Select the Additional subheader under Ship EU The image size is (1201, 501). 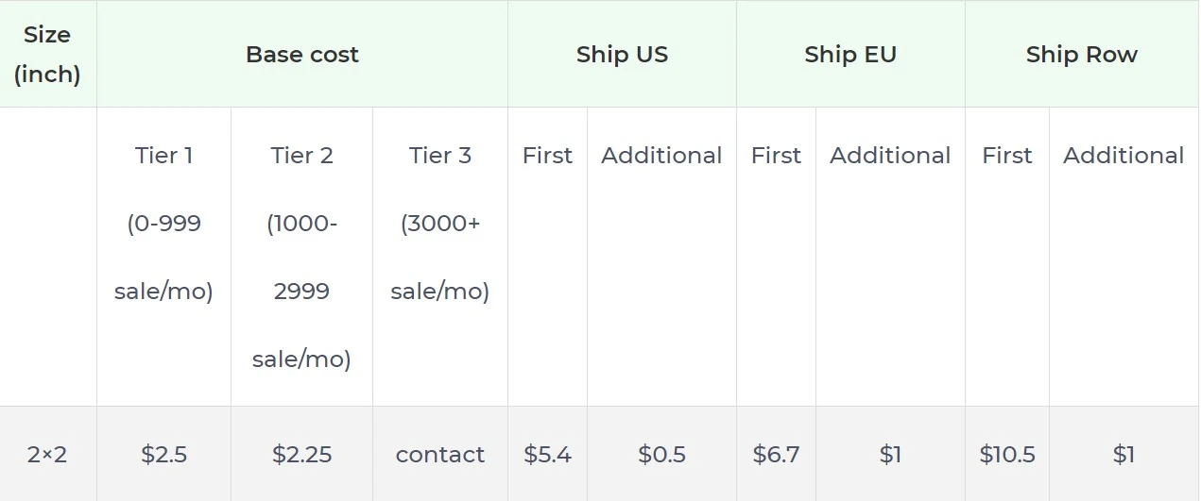(890, 156)
